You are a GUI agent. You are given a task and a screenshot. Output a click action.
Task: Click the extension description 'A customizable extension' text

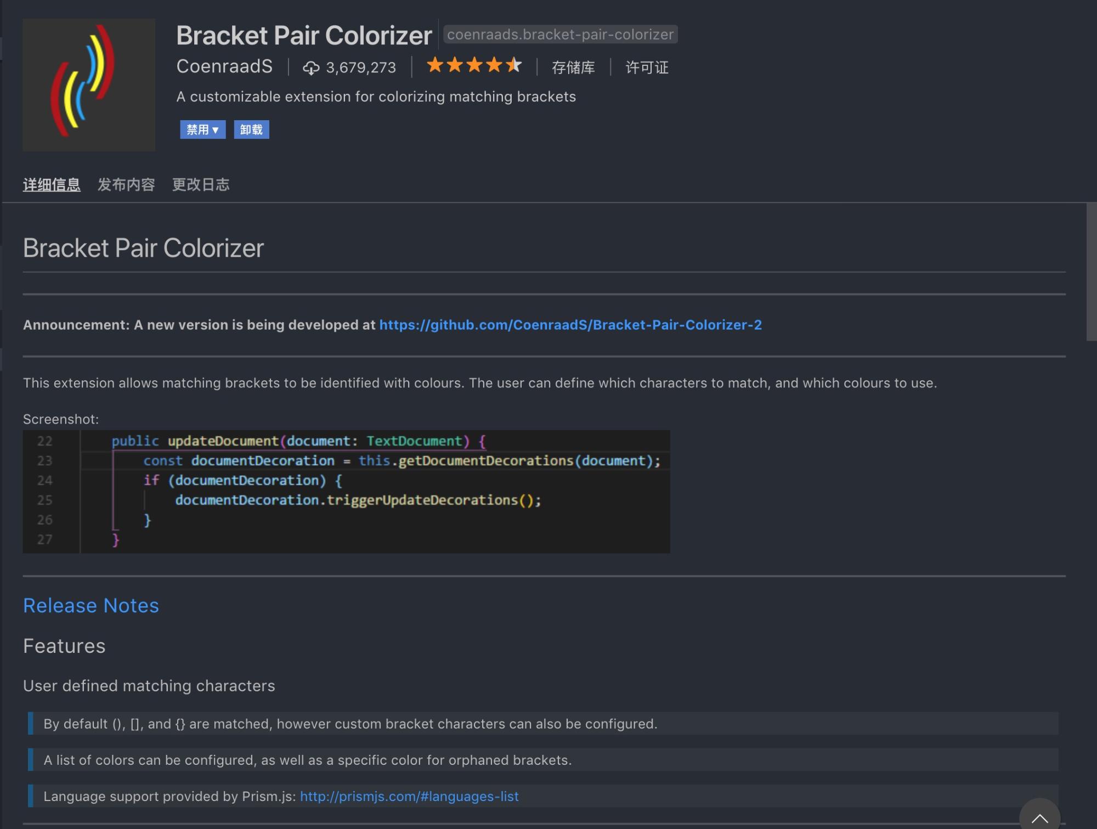coord(376,97)
